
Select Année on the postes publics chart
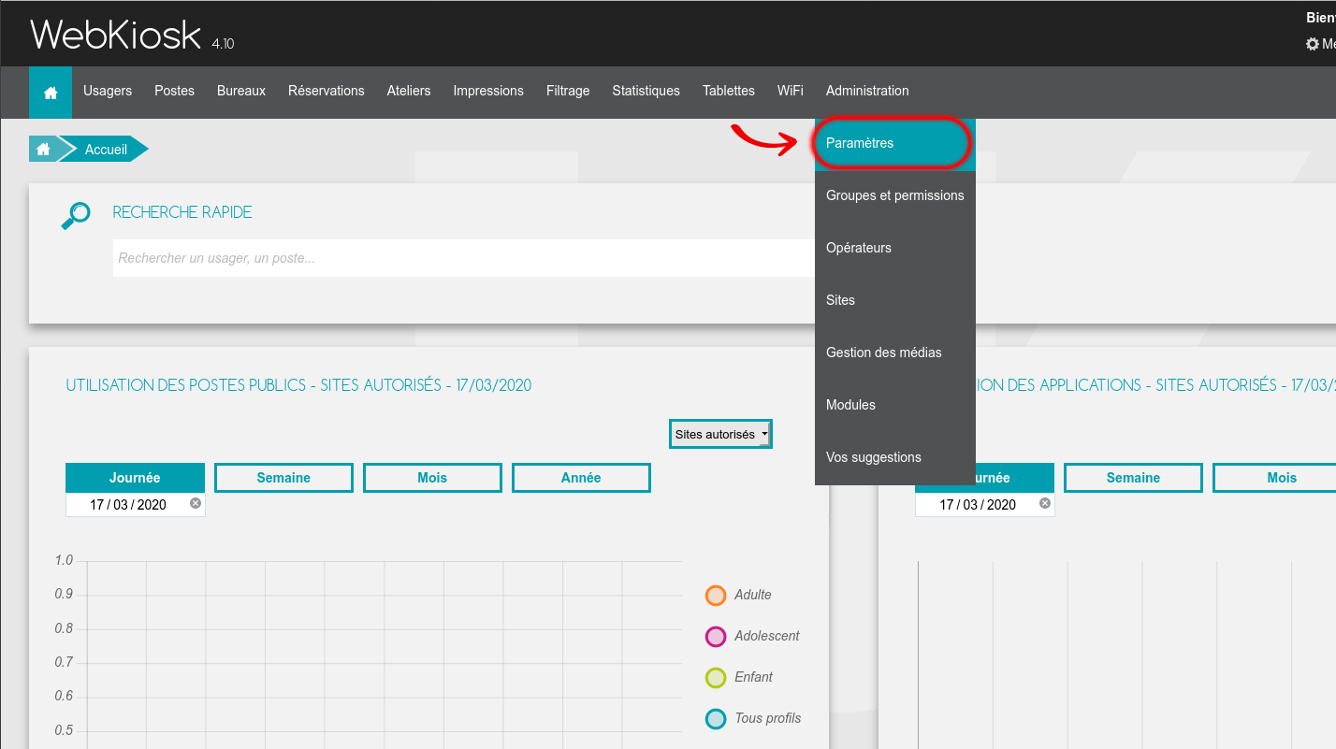581,478
